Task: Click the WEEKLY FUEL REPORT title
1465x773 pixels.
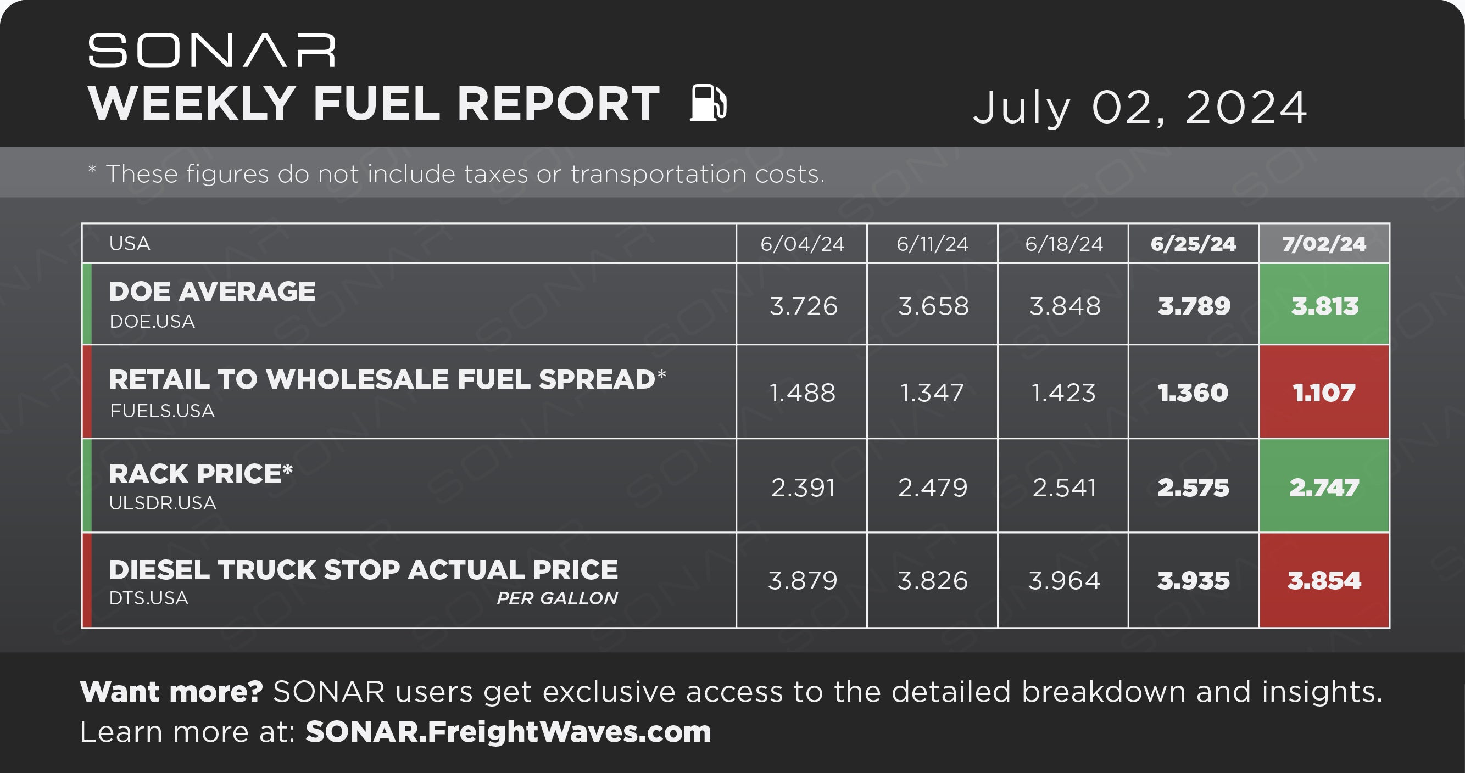Action: (374, 103)
